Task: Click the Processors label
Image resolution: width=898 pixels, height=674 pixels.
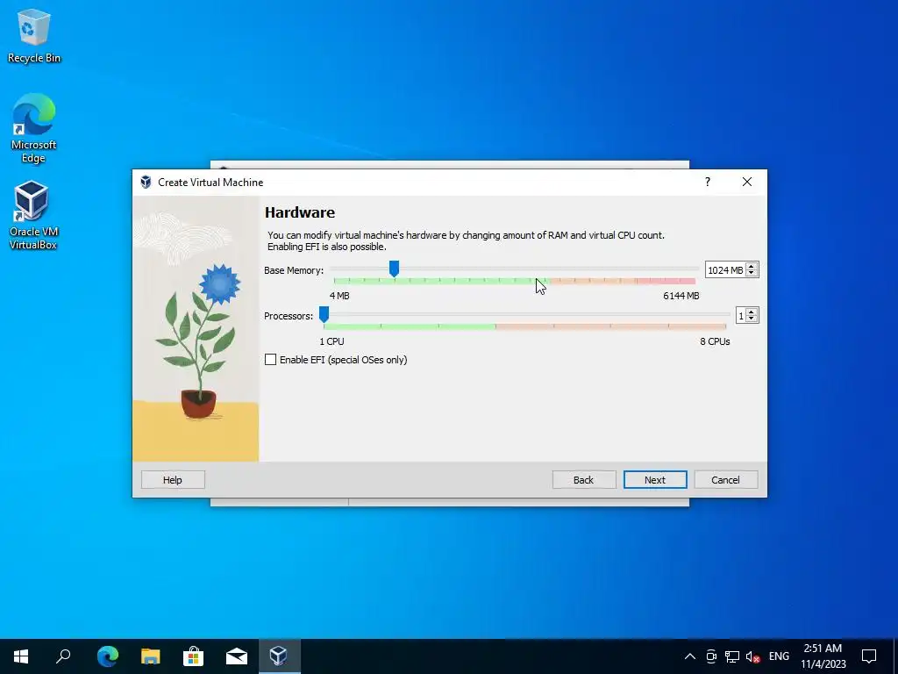Action: point(288,316)
